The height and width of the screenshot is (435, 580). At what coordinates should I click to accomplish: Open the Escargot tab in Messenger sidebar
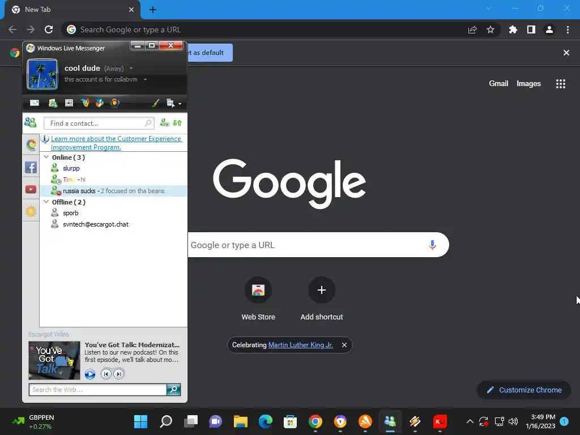[31, 144]
